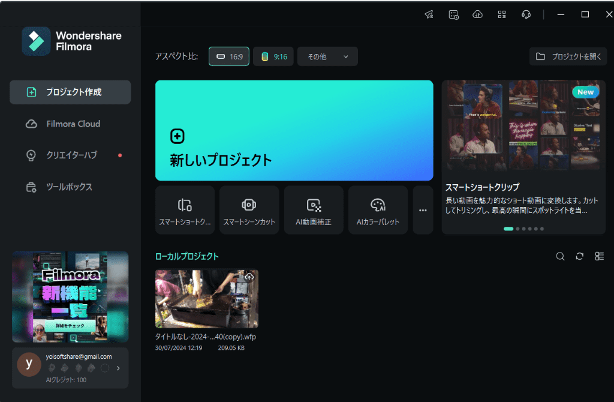Open the タイトルなし project thumbnail
Image resolution: width=614 pixels, height=402 pixels.
[x=207, y=299]
